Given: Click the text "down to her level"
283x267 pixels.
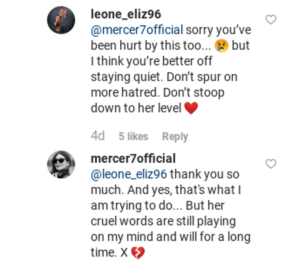Looking at the screenshot, I should 136,108.
